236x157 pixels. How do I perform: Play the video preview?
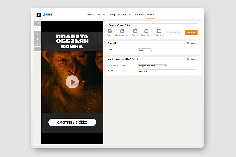click(72, 82)
